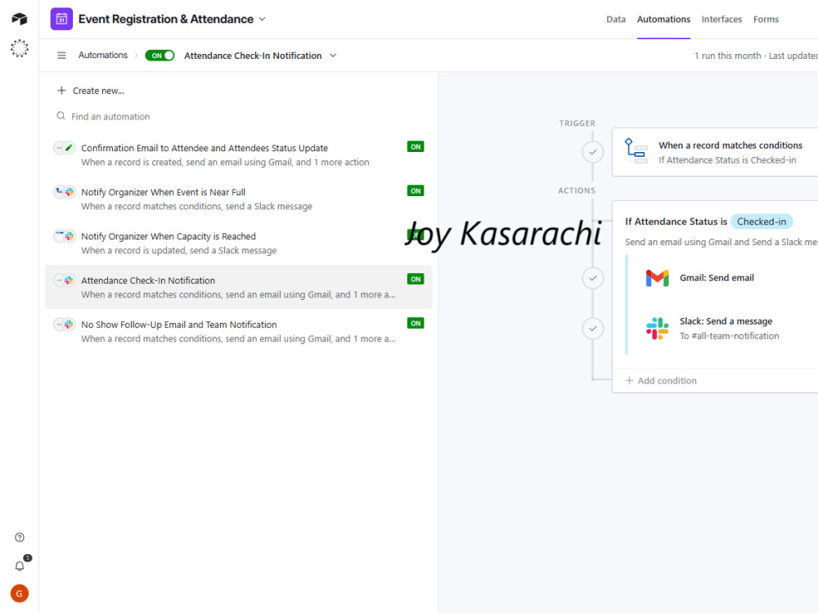Select Confirmation Email to Attendee automation title
This screenshot has width=818, height=613.
point(204,148)
